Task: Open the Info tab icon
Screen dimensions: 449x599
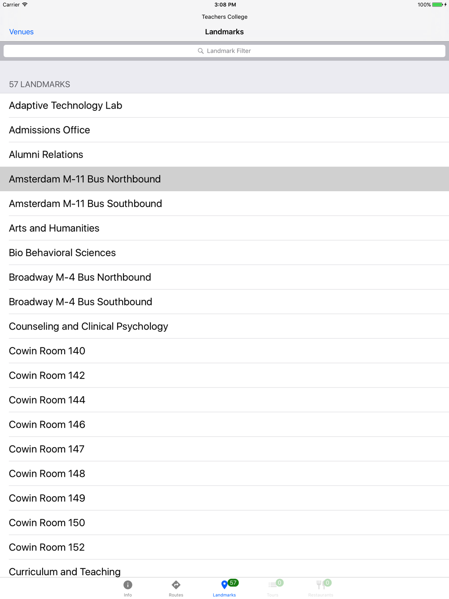Action: point(128,585)
